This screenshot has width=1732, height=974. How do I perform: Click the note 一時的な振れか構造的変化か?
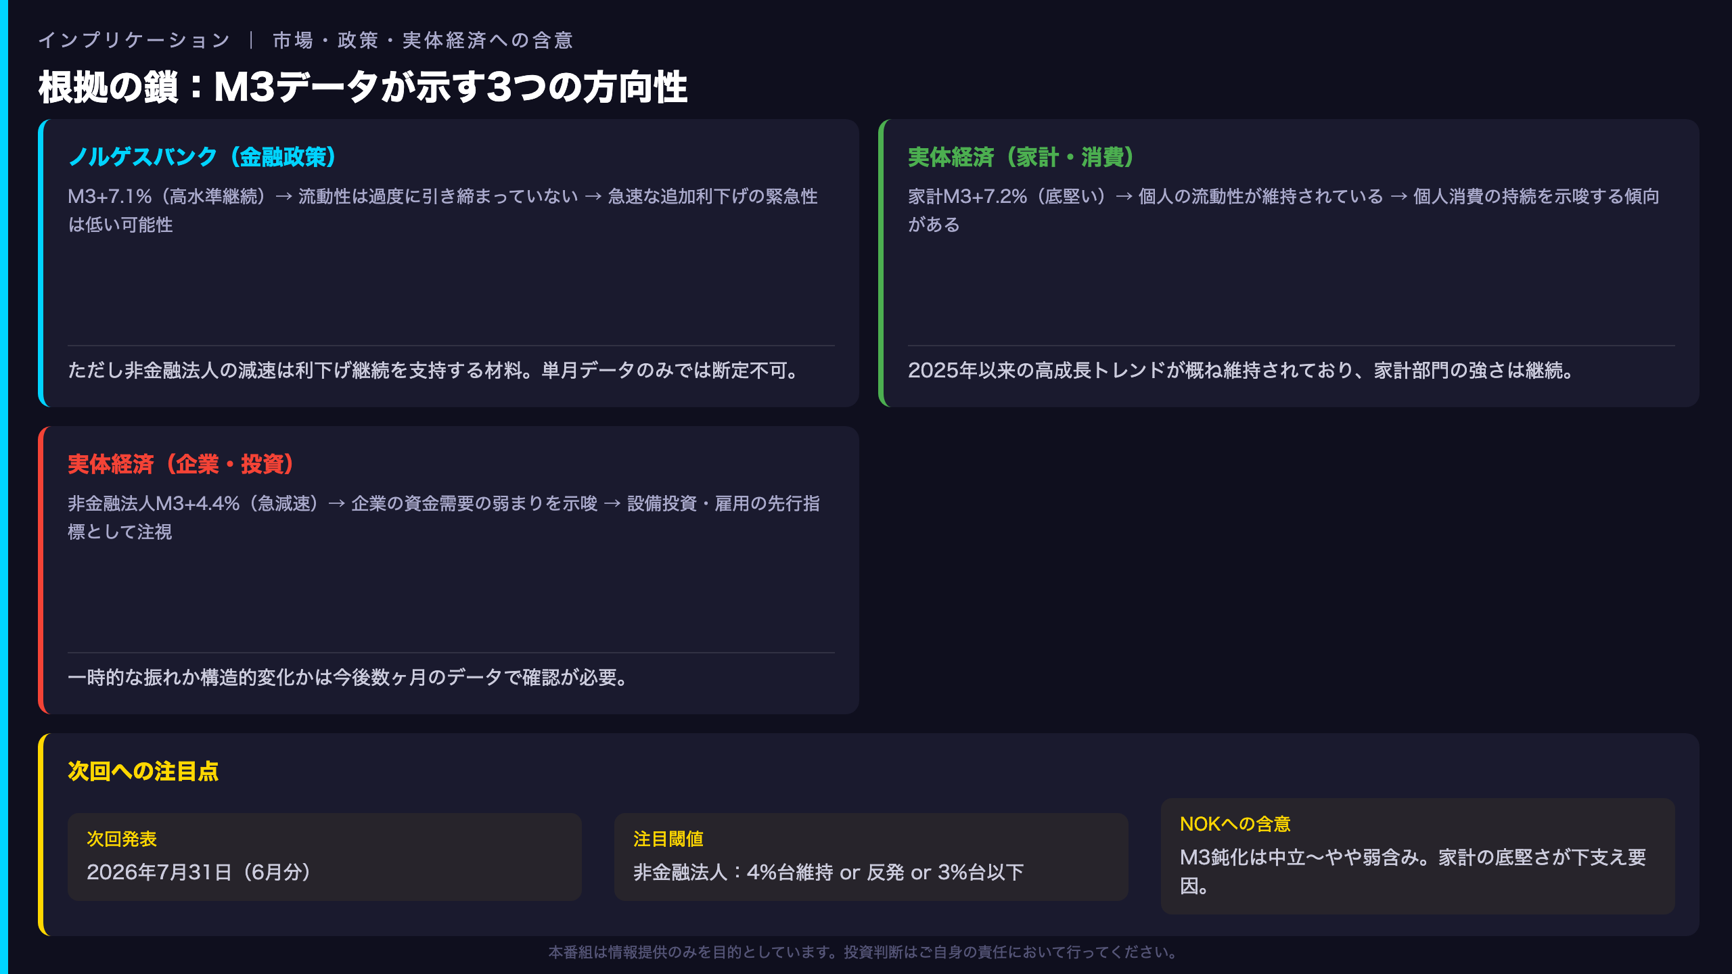click(x=348, y=677)
